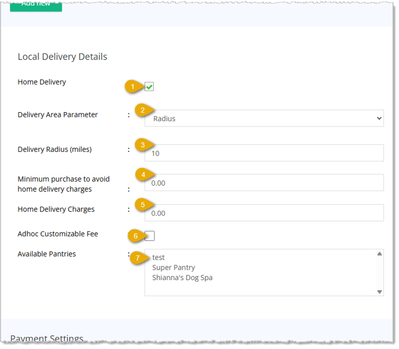399x349 pixels.
Task: Select 'Shianna's Dog Spa' pantry
Action: click(182, 278)
